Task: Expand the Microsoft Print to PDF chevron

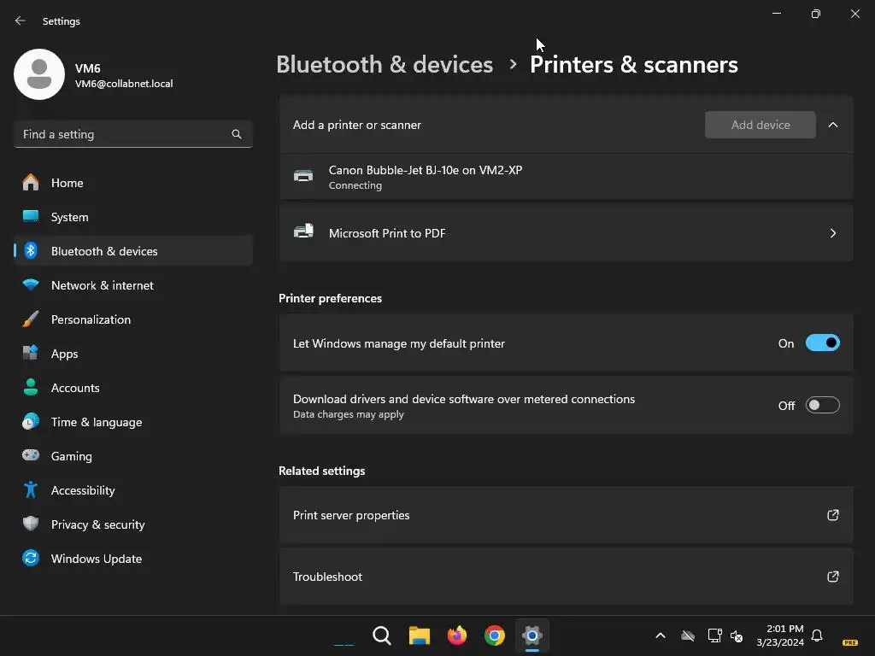Action: click(x=832, y=233)
